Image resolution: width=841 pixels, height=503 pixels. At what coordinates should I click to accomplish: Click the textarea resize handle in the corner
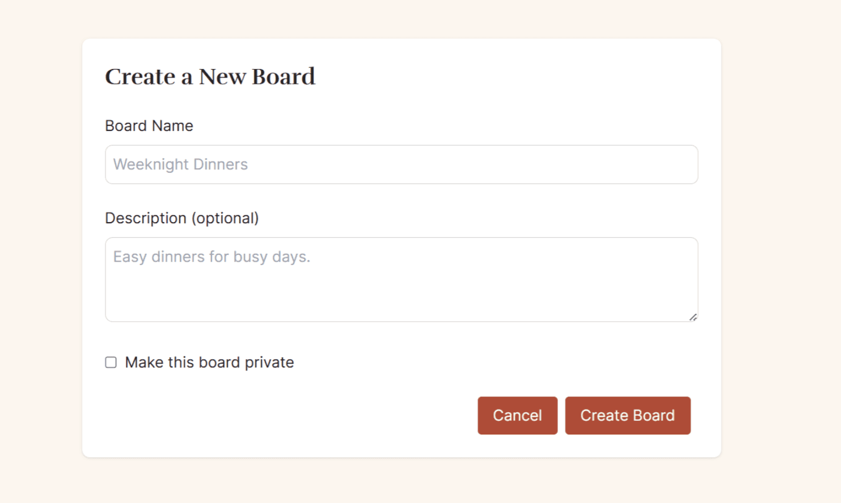coord(693,317)
